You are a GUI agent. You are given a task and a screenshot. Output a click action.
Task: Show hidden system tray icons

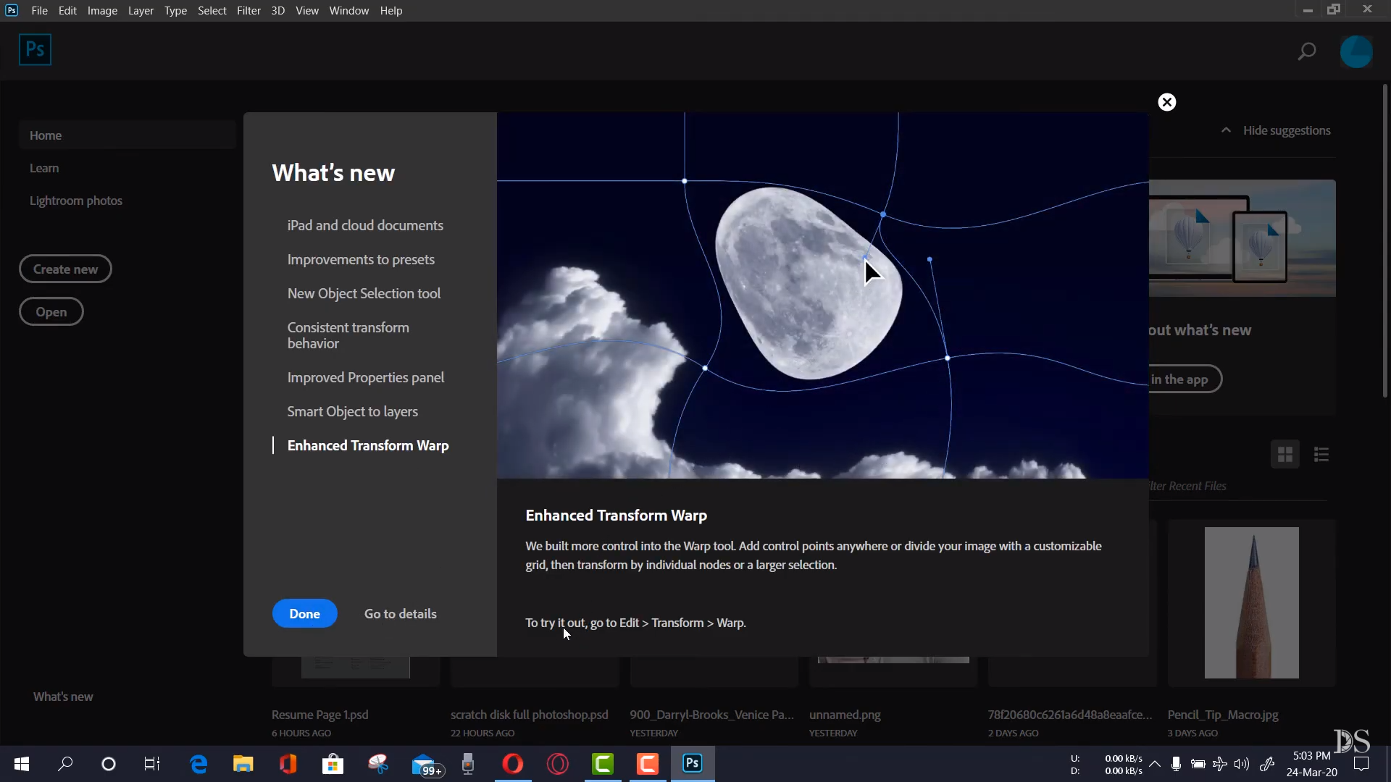coord(1155,764)
